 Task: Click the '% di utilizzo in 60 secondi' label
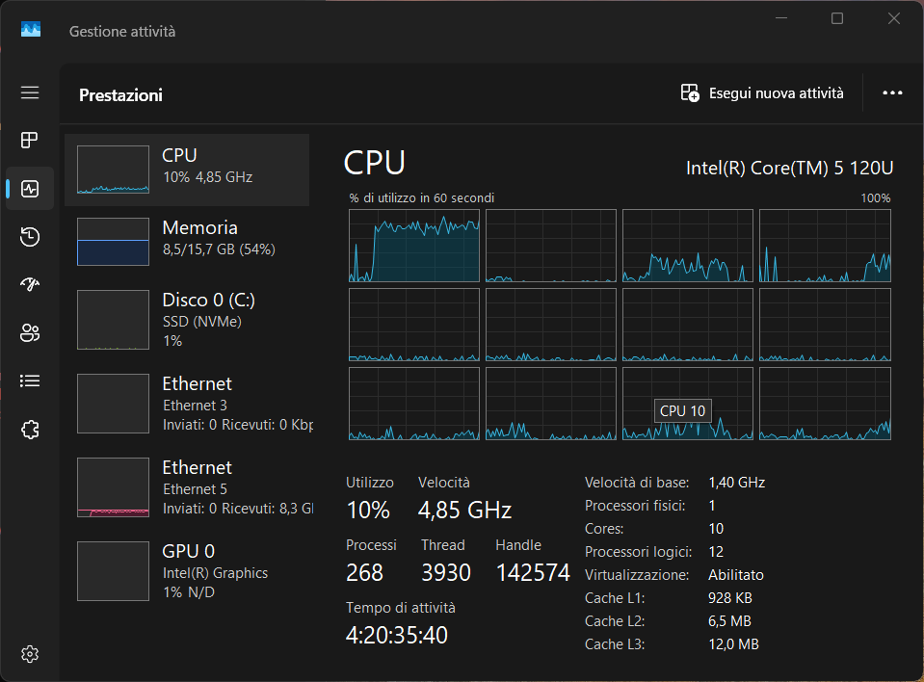421,197
